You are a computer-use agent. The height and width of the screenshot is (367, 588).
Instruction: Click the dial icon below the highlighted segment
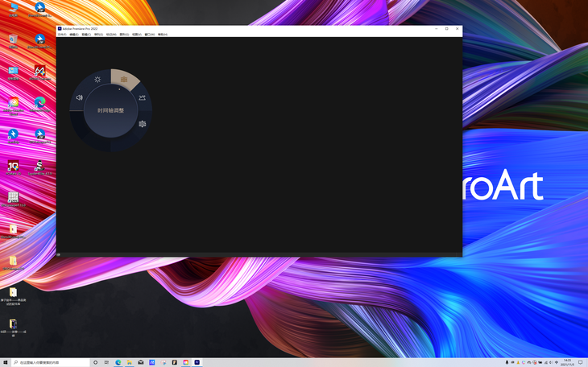(142, 98)
